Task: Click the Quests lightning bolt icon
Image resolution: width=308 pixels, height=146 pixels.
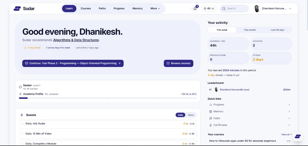Action: pyautogui.click(x=22, y=115)
